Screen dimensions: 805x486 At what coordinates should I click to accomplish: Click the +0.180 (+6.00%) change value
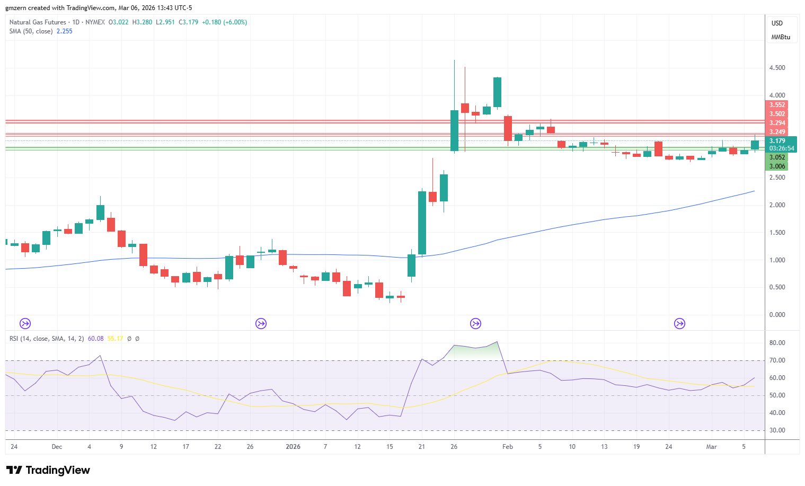click(x=224, y=22)
